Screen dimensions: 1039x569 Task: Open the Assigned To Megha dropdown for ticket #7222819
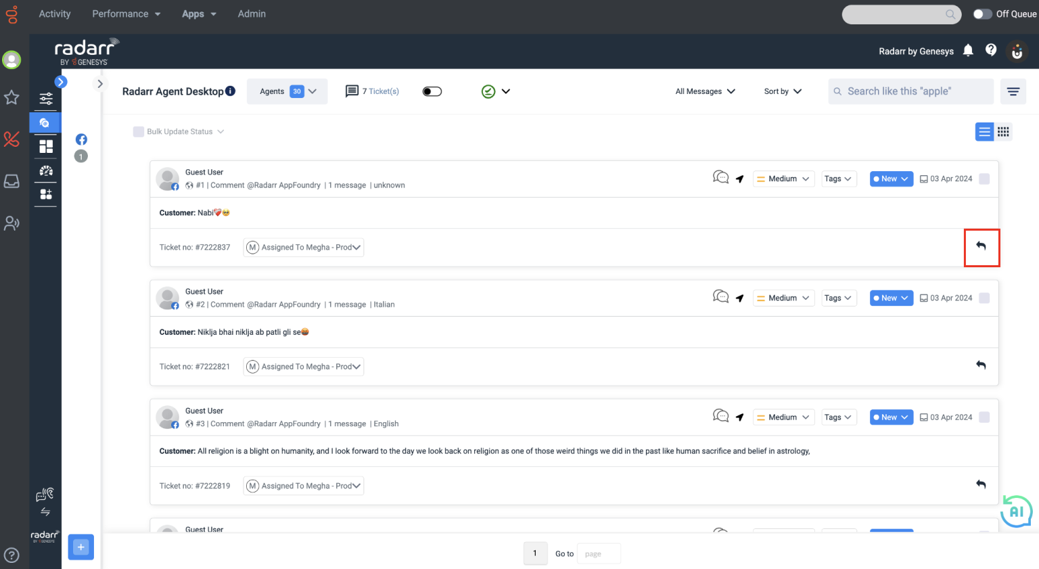(303, 485)
